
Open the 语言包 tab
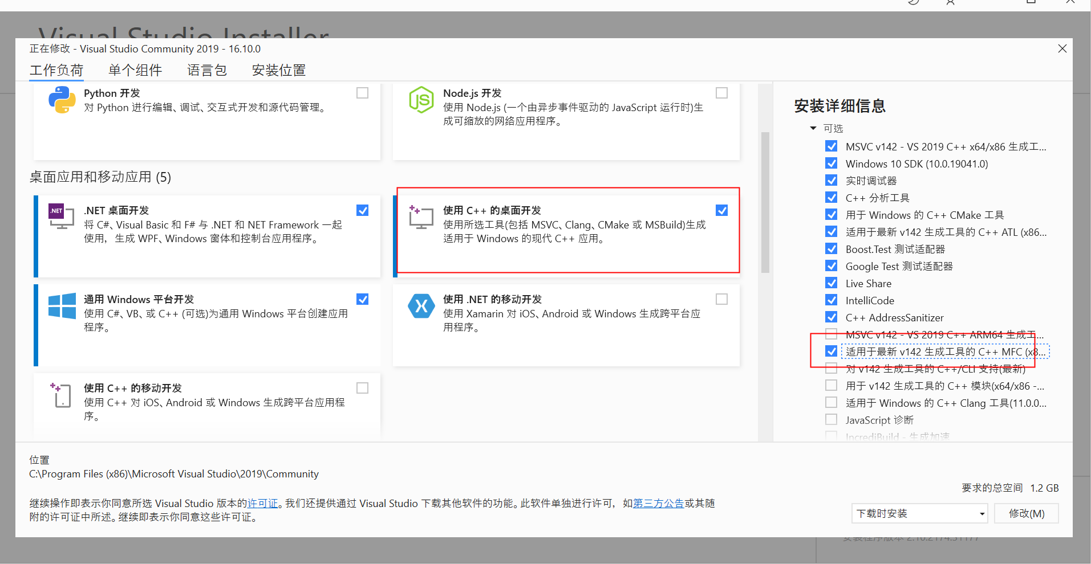click(x=207, y=70)
